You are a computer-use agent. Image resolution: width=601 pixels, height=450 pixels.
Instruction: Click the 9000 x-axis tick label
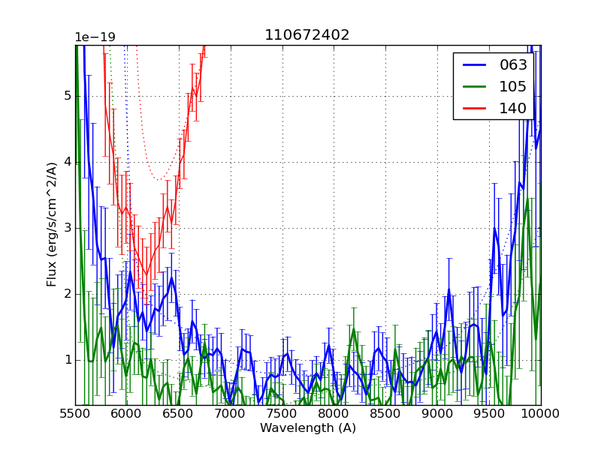tap(437, 412)
